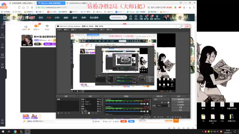Viewport: 239px width, 134px height.
Task: Mute the 台式音响 2 mixer channel speaker
Action: point(144,111)
